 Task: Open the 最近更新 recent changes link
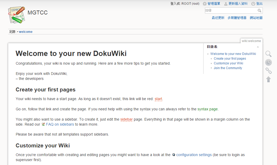click(x=218, y=18)
